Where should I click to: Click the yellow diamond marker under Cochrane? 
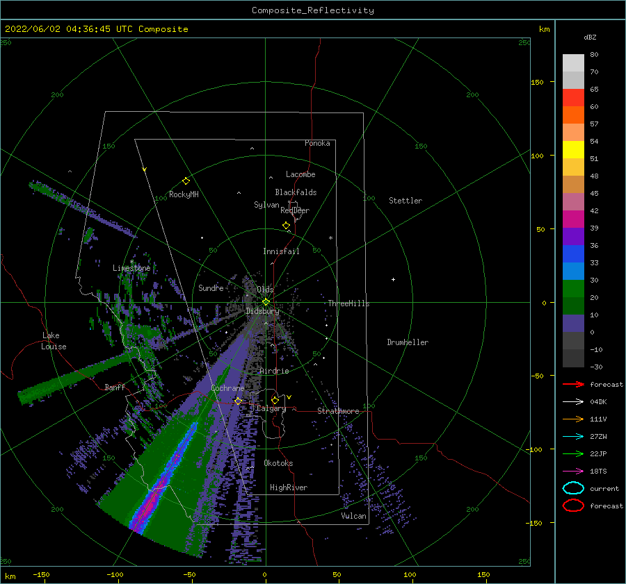pos(238,401)
